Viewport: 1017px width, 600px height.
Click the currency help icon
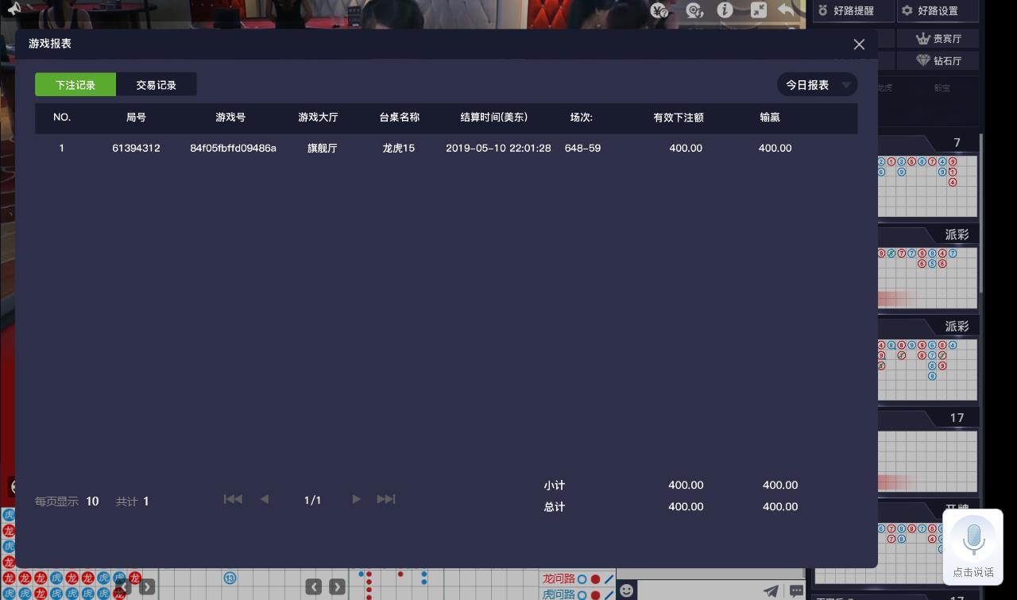click(x=659, y=10)
